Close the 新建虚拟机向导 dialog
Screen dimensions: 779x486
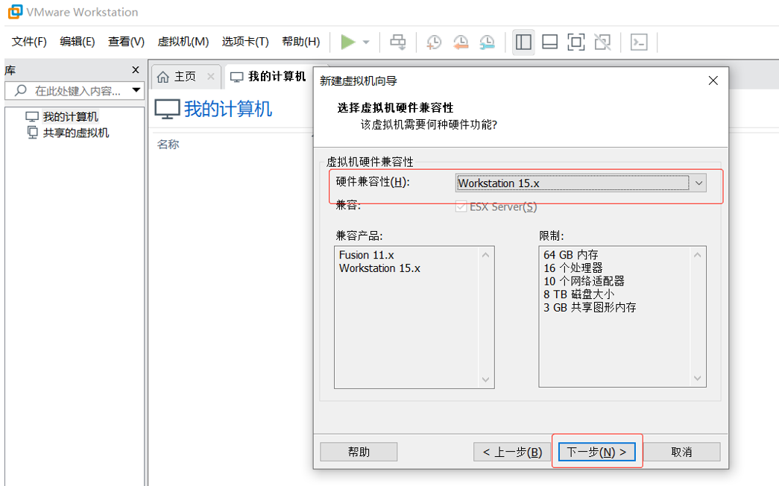[713, 81]
